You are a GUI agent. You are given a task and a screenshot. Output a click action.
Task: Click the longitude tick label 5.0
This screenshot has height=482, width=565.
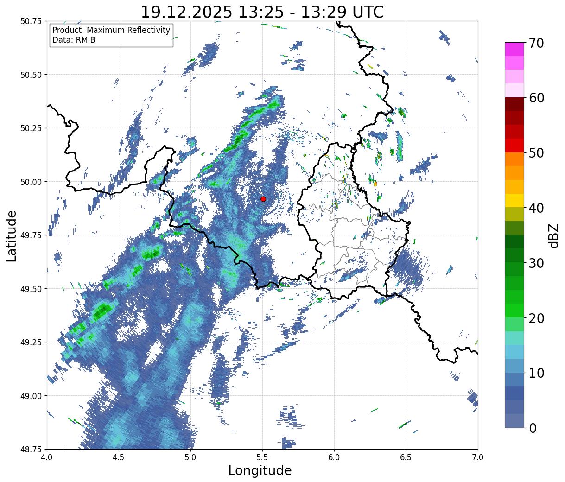(190, 457)
